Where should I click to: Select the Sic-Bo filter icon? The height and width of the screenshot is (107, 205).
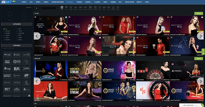[x=118, y=8]
